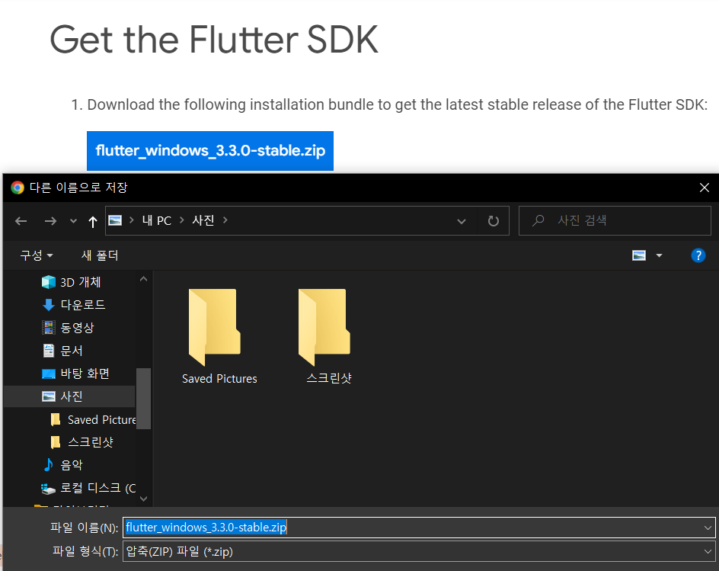Screen dimensions: 719x571
Task: Select 3D 개체 in navigation pane
Action: (x=71, y=282)
